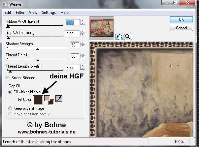Open the dark brown Fill Color swatch
This screenshot has width=199, height=147.
point(38,99)
